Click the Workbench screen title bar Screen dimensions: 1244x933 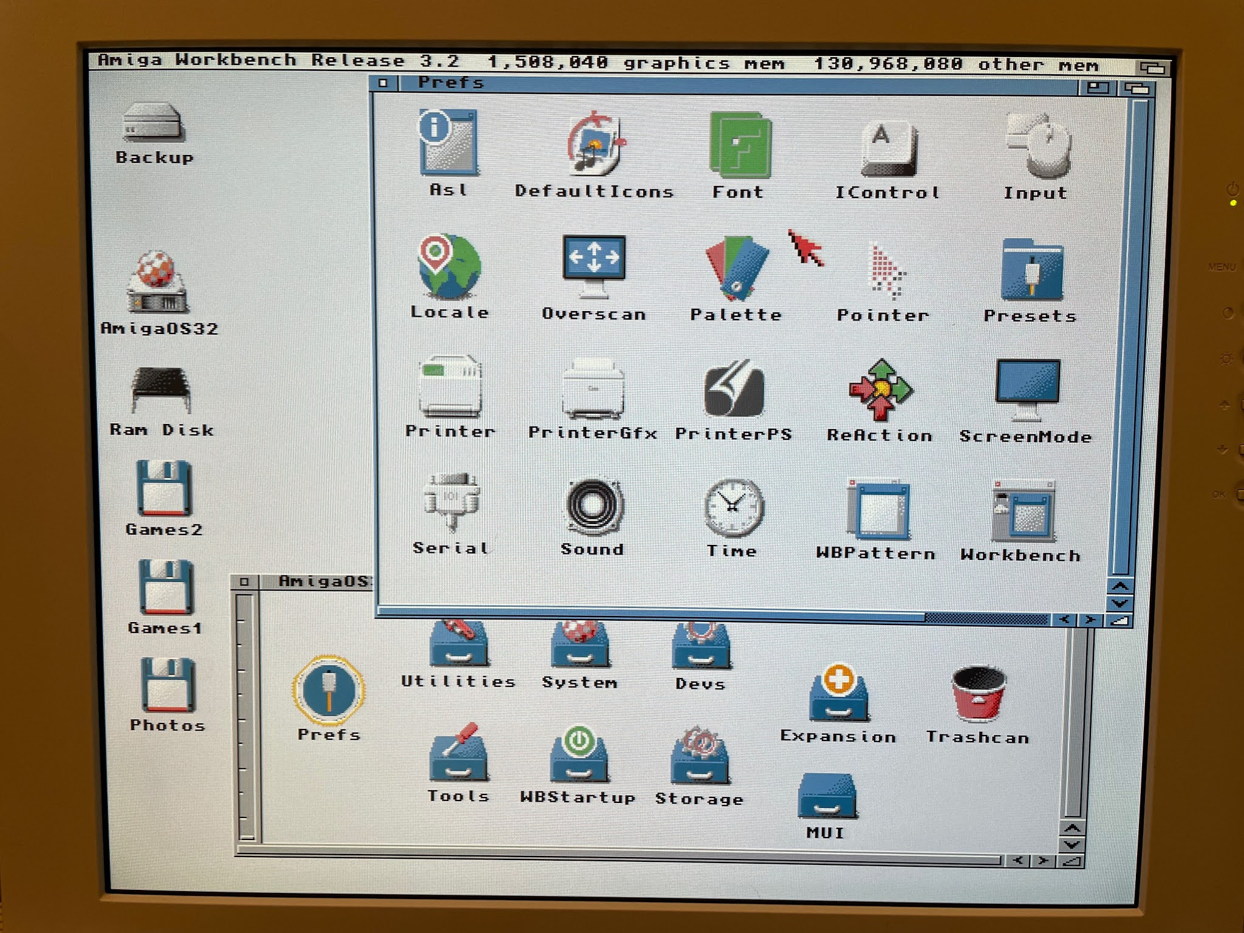[x=612, y=63]
